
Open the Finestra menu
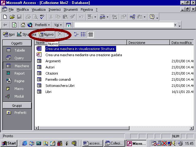click(86, 10)
